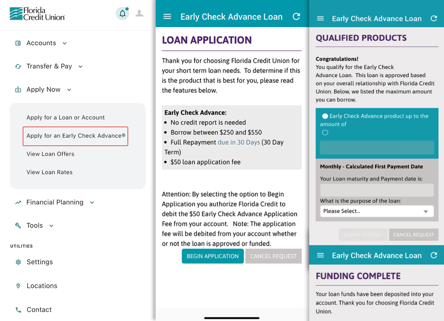Click the Congratulations! text

pos(337,59)
